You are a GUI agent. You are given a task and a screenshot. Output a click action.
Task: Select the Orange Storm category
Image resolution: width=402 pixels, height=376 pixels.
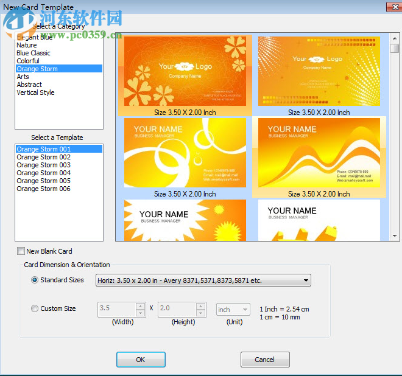pos(59,69)
